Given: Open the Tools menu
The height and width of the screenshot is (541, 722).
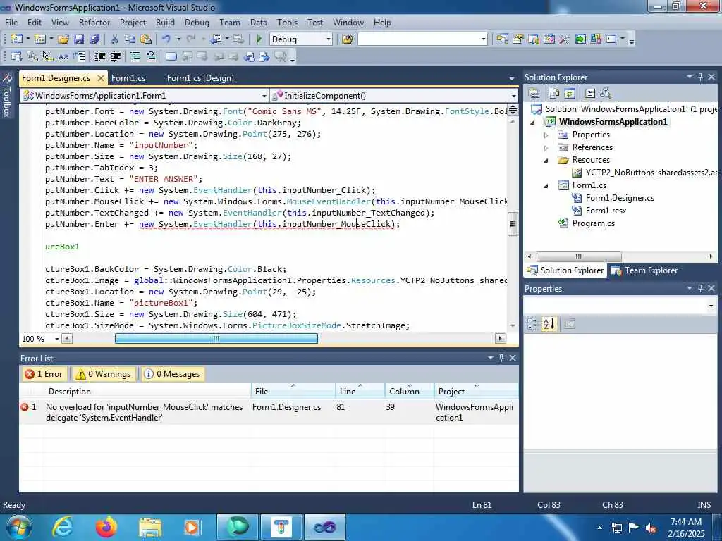Looking at the screenshot, I should (x=288, y=22).
